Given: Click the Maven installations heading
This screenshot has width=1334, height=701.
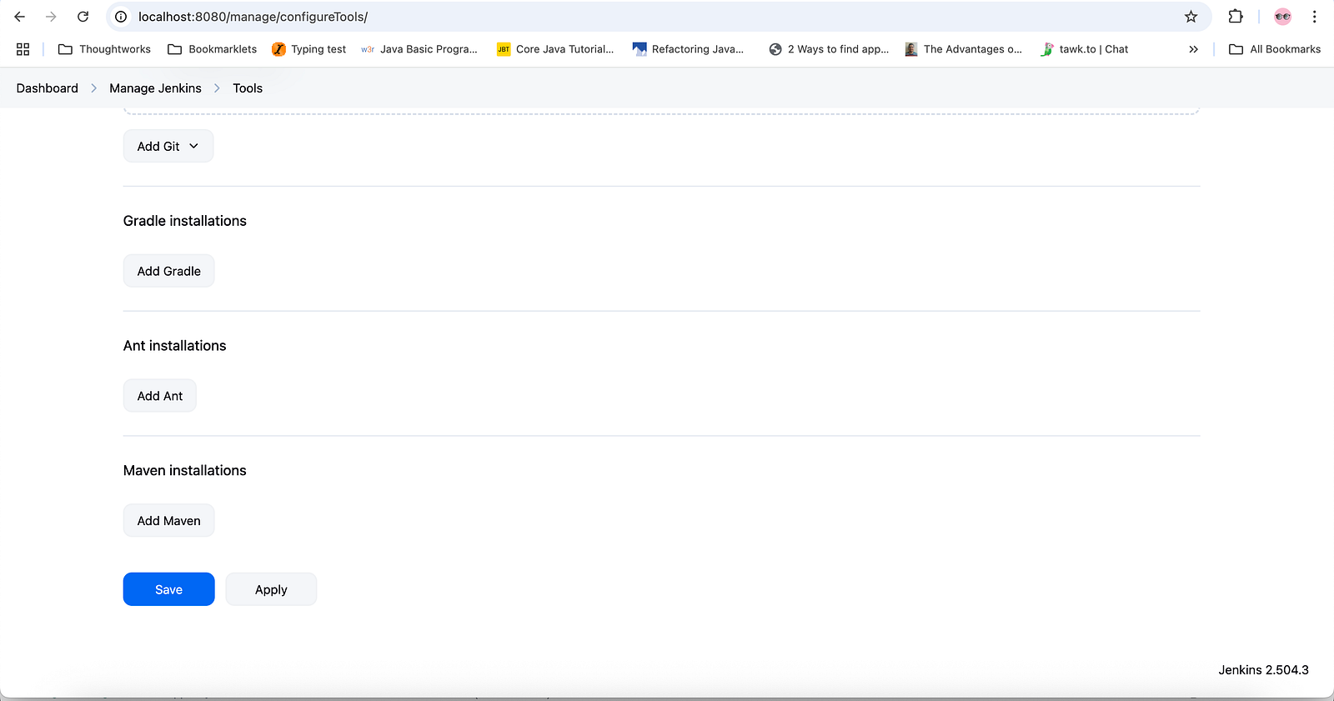Looking at the screenshot, I should coord(185,471).
